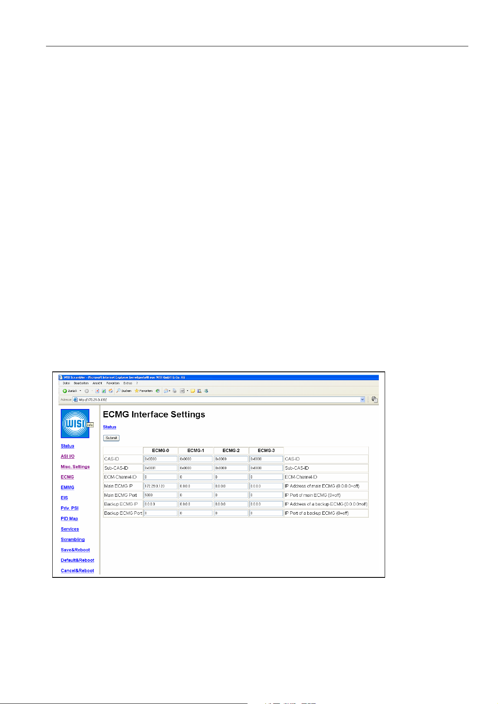Click ECMG-2 Main ECMG Port field
The width and height of the screenshot is (498, 704).
tap(231, 495)
